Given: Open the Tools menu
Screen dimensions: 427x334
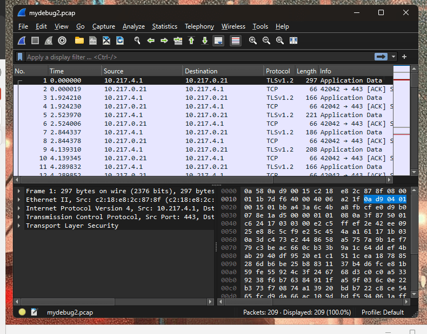Looking at the screenshot, I should (261, 26).
